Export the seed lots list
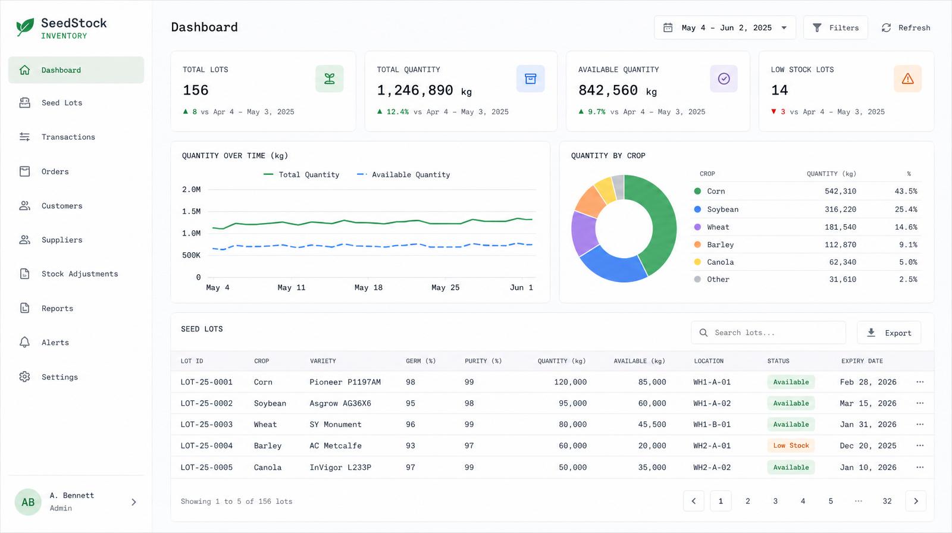 [889, 333]
